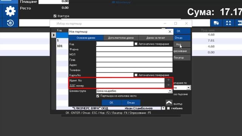242x136 pixels.
Task: Toggle the Фактура checkbox
Action: pyautogui.click(x=55, y=16)
